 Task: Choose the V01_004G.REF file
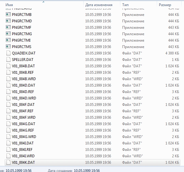coord(23,130)
